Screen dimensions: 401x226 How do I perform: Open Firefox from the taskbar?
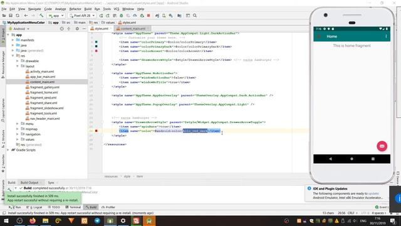point(33,220)
